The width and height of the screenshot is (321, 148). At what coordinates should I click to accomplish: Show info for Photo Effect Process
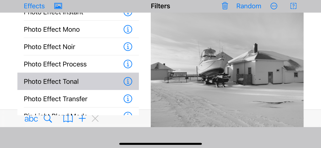[128, 64]
